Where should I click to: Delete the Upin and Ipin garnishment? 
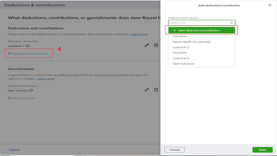coord(156,90)
